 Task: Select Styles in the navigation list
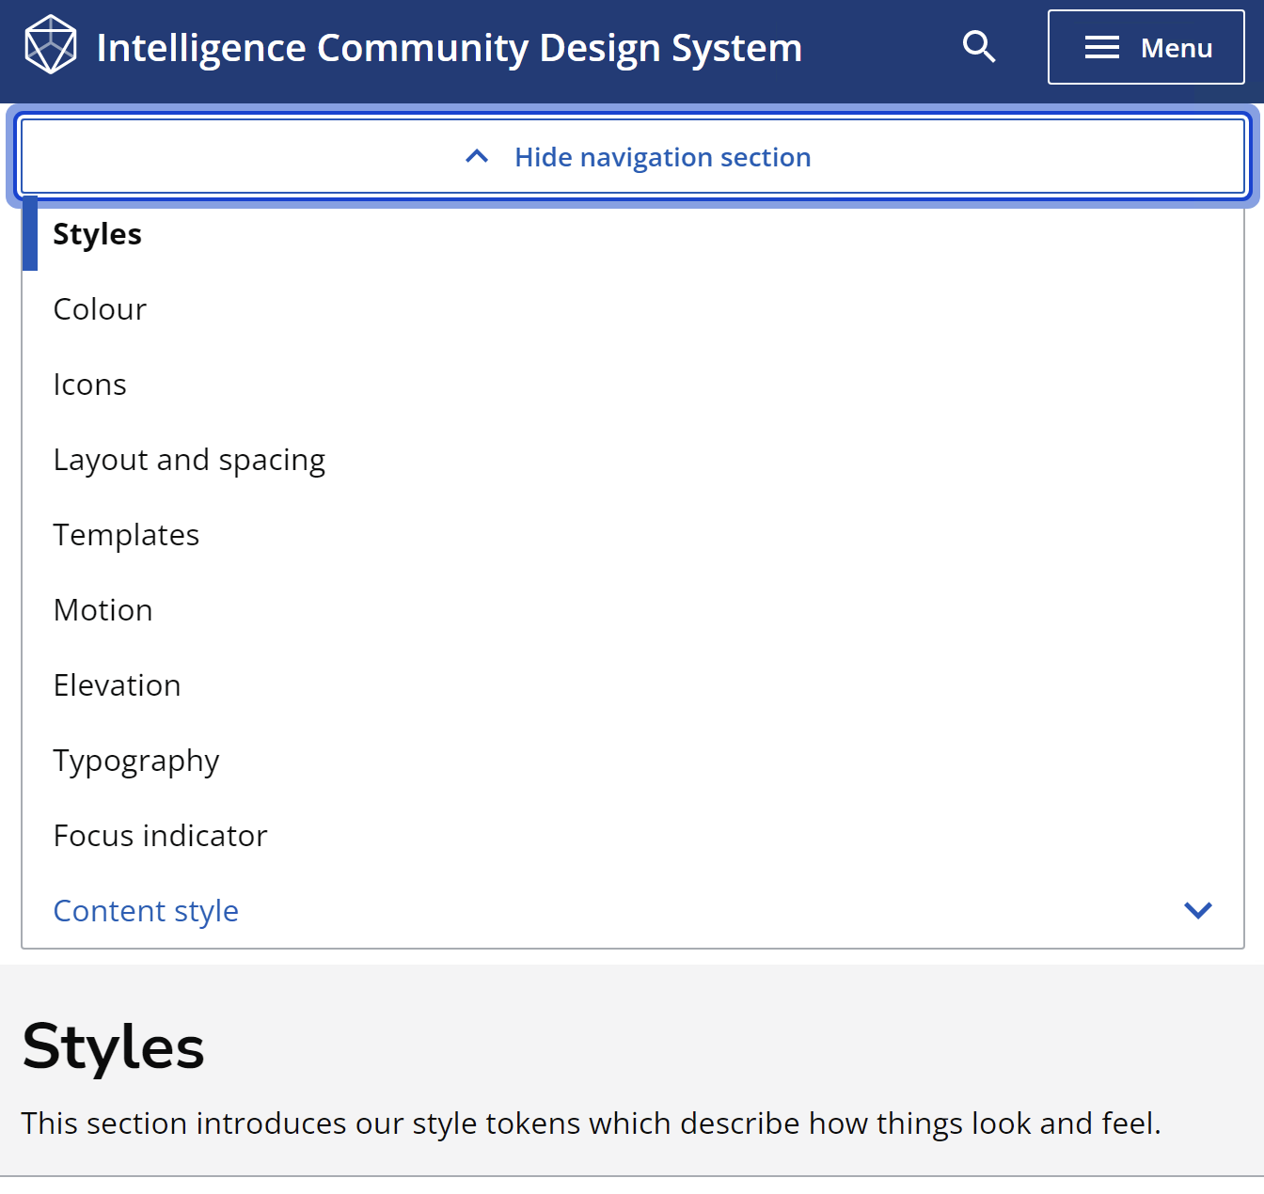pyautogui.click(x=97, y=234)
